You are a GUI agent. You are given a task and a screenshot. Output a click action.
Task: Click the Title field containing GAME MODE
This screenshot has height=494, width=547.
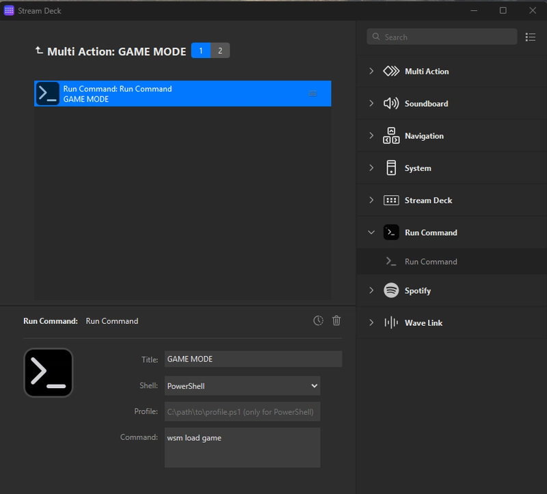point(252,359)
